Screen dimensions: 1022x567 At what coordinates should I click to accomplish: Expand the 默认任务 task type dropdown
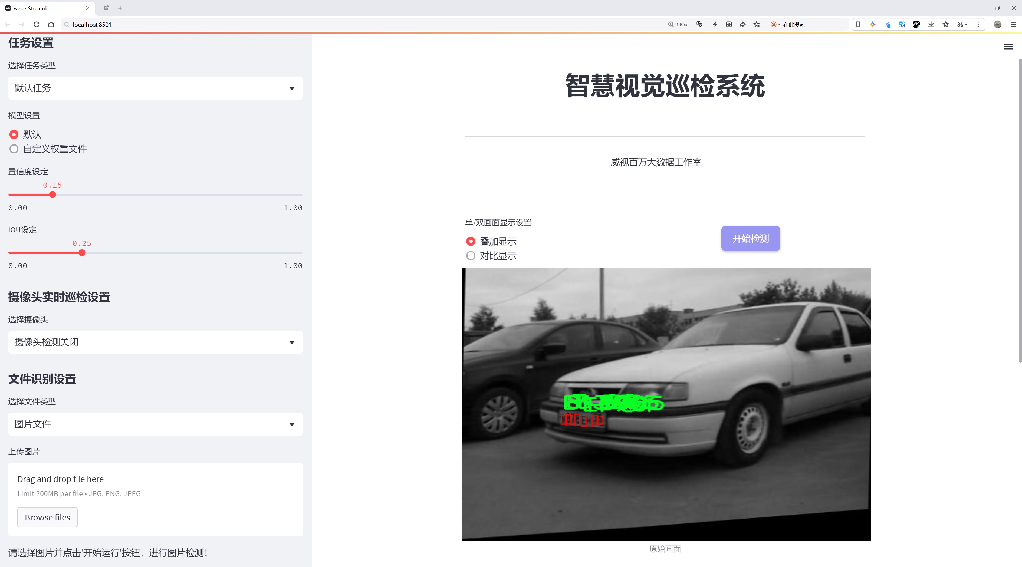[x=155, y=88]
